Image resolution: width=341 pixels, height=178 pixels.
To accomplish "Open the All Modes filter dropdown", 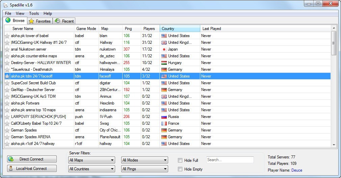I will (145, 160).
